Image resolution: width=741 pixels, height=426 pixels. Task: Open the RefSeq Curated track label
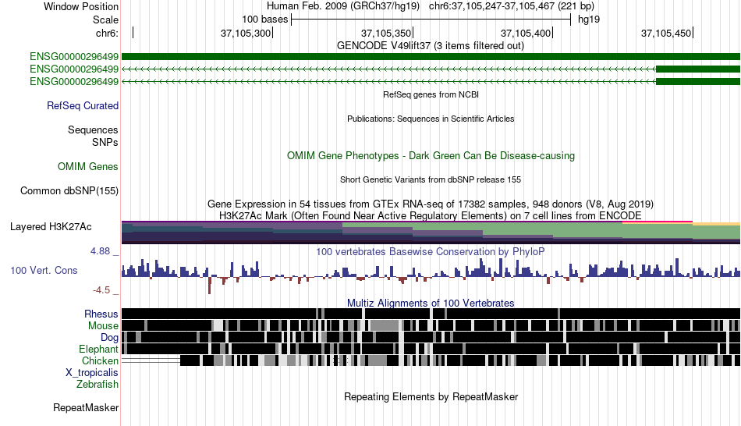coord(82,105)
